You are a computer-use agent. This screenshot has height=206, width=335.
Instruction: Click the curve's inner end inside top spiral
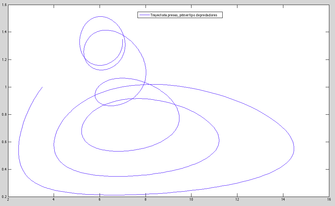click(x=122, y=39)
